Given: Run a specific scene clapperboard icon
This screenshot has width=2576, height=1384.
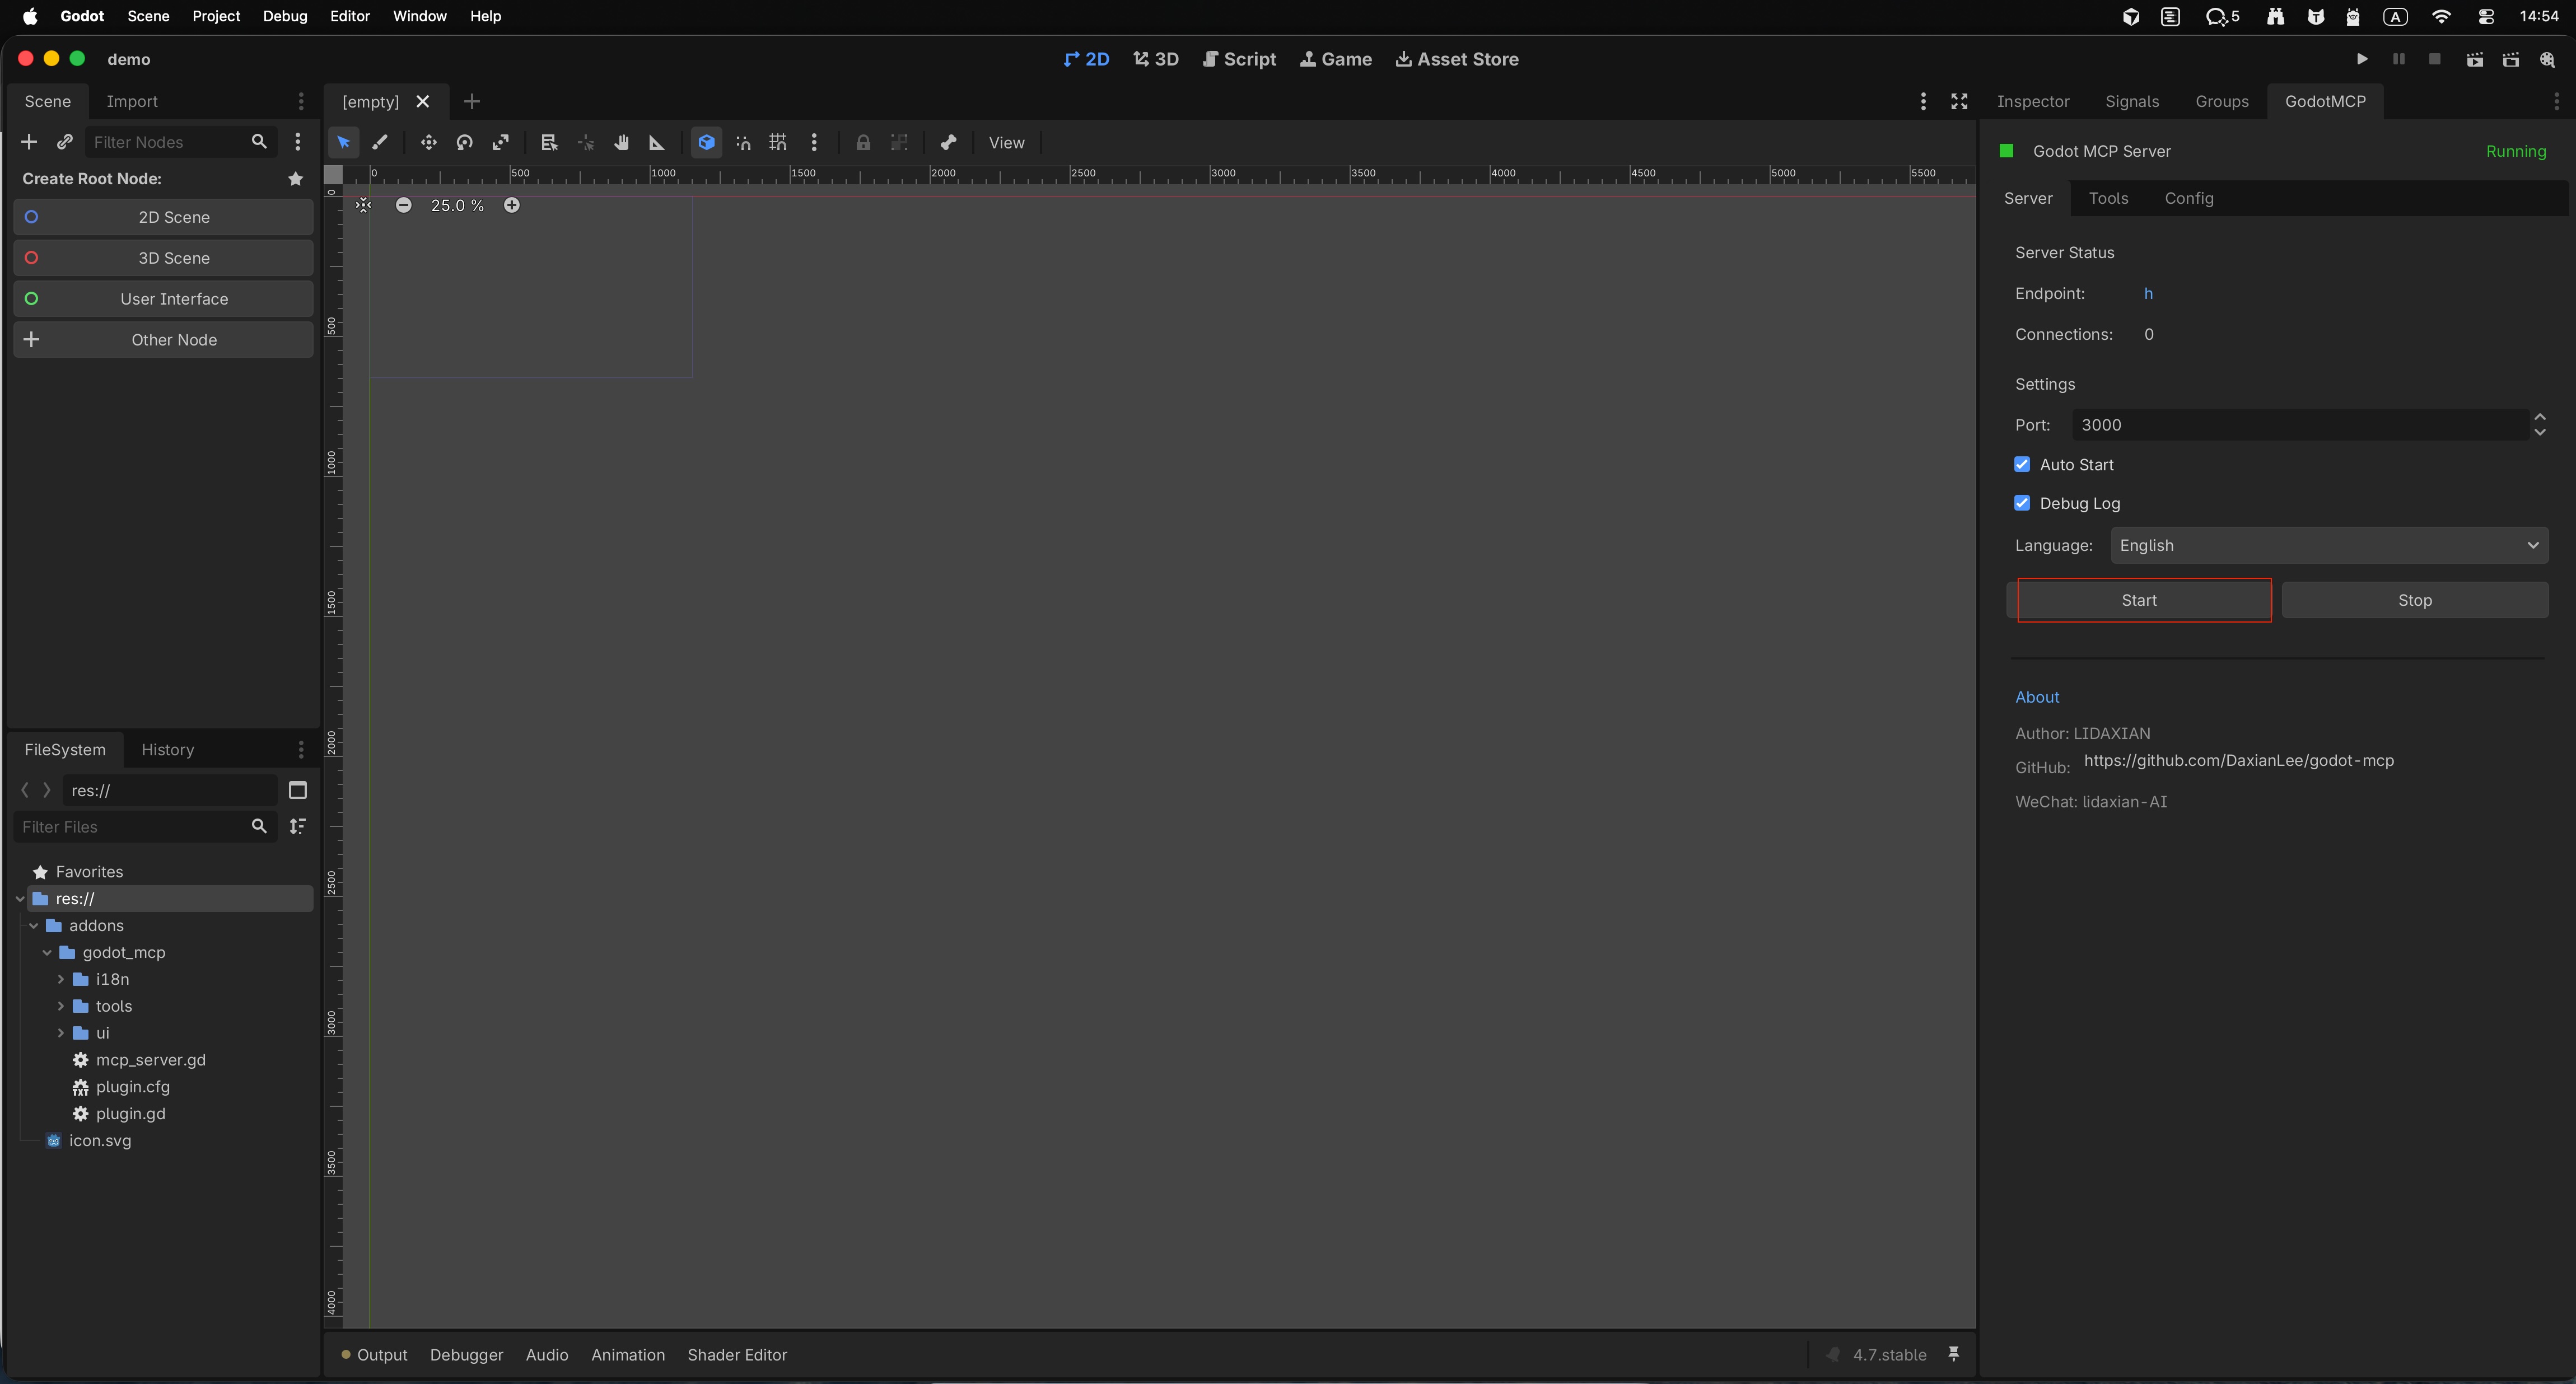Looking at the screenshot, I should click(2511, 59).
